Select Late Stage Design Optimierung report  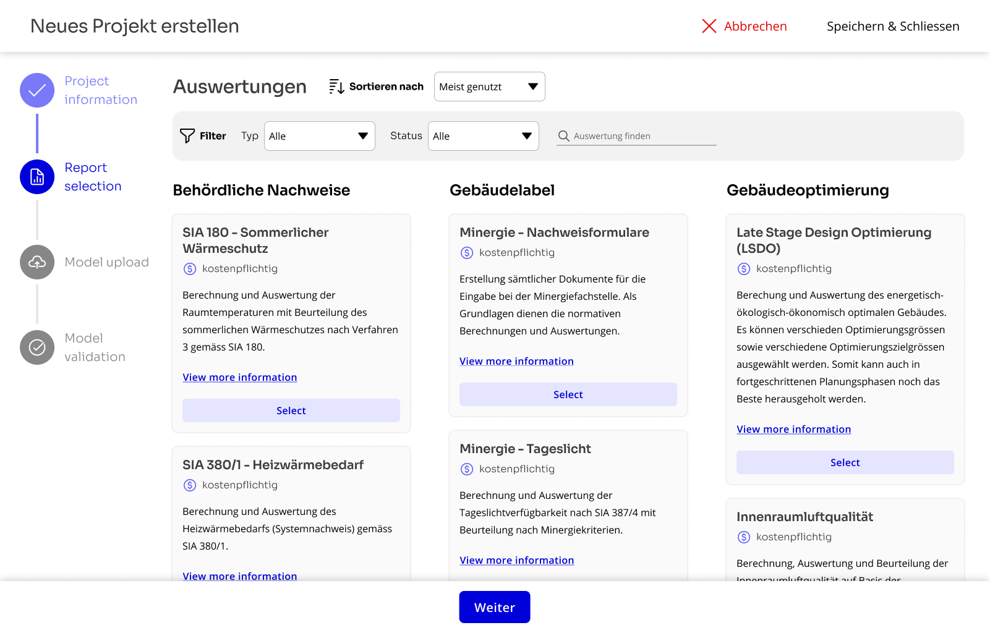tap(845, 462)
